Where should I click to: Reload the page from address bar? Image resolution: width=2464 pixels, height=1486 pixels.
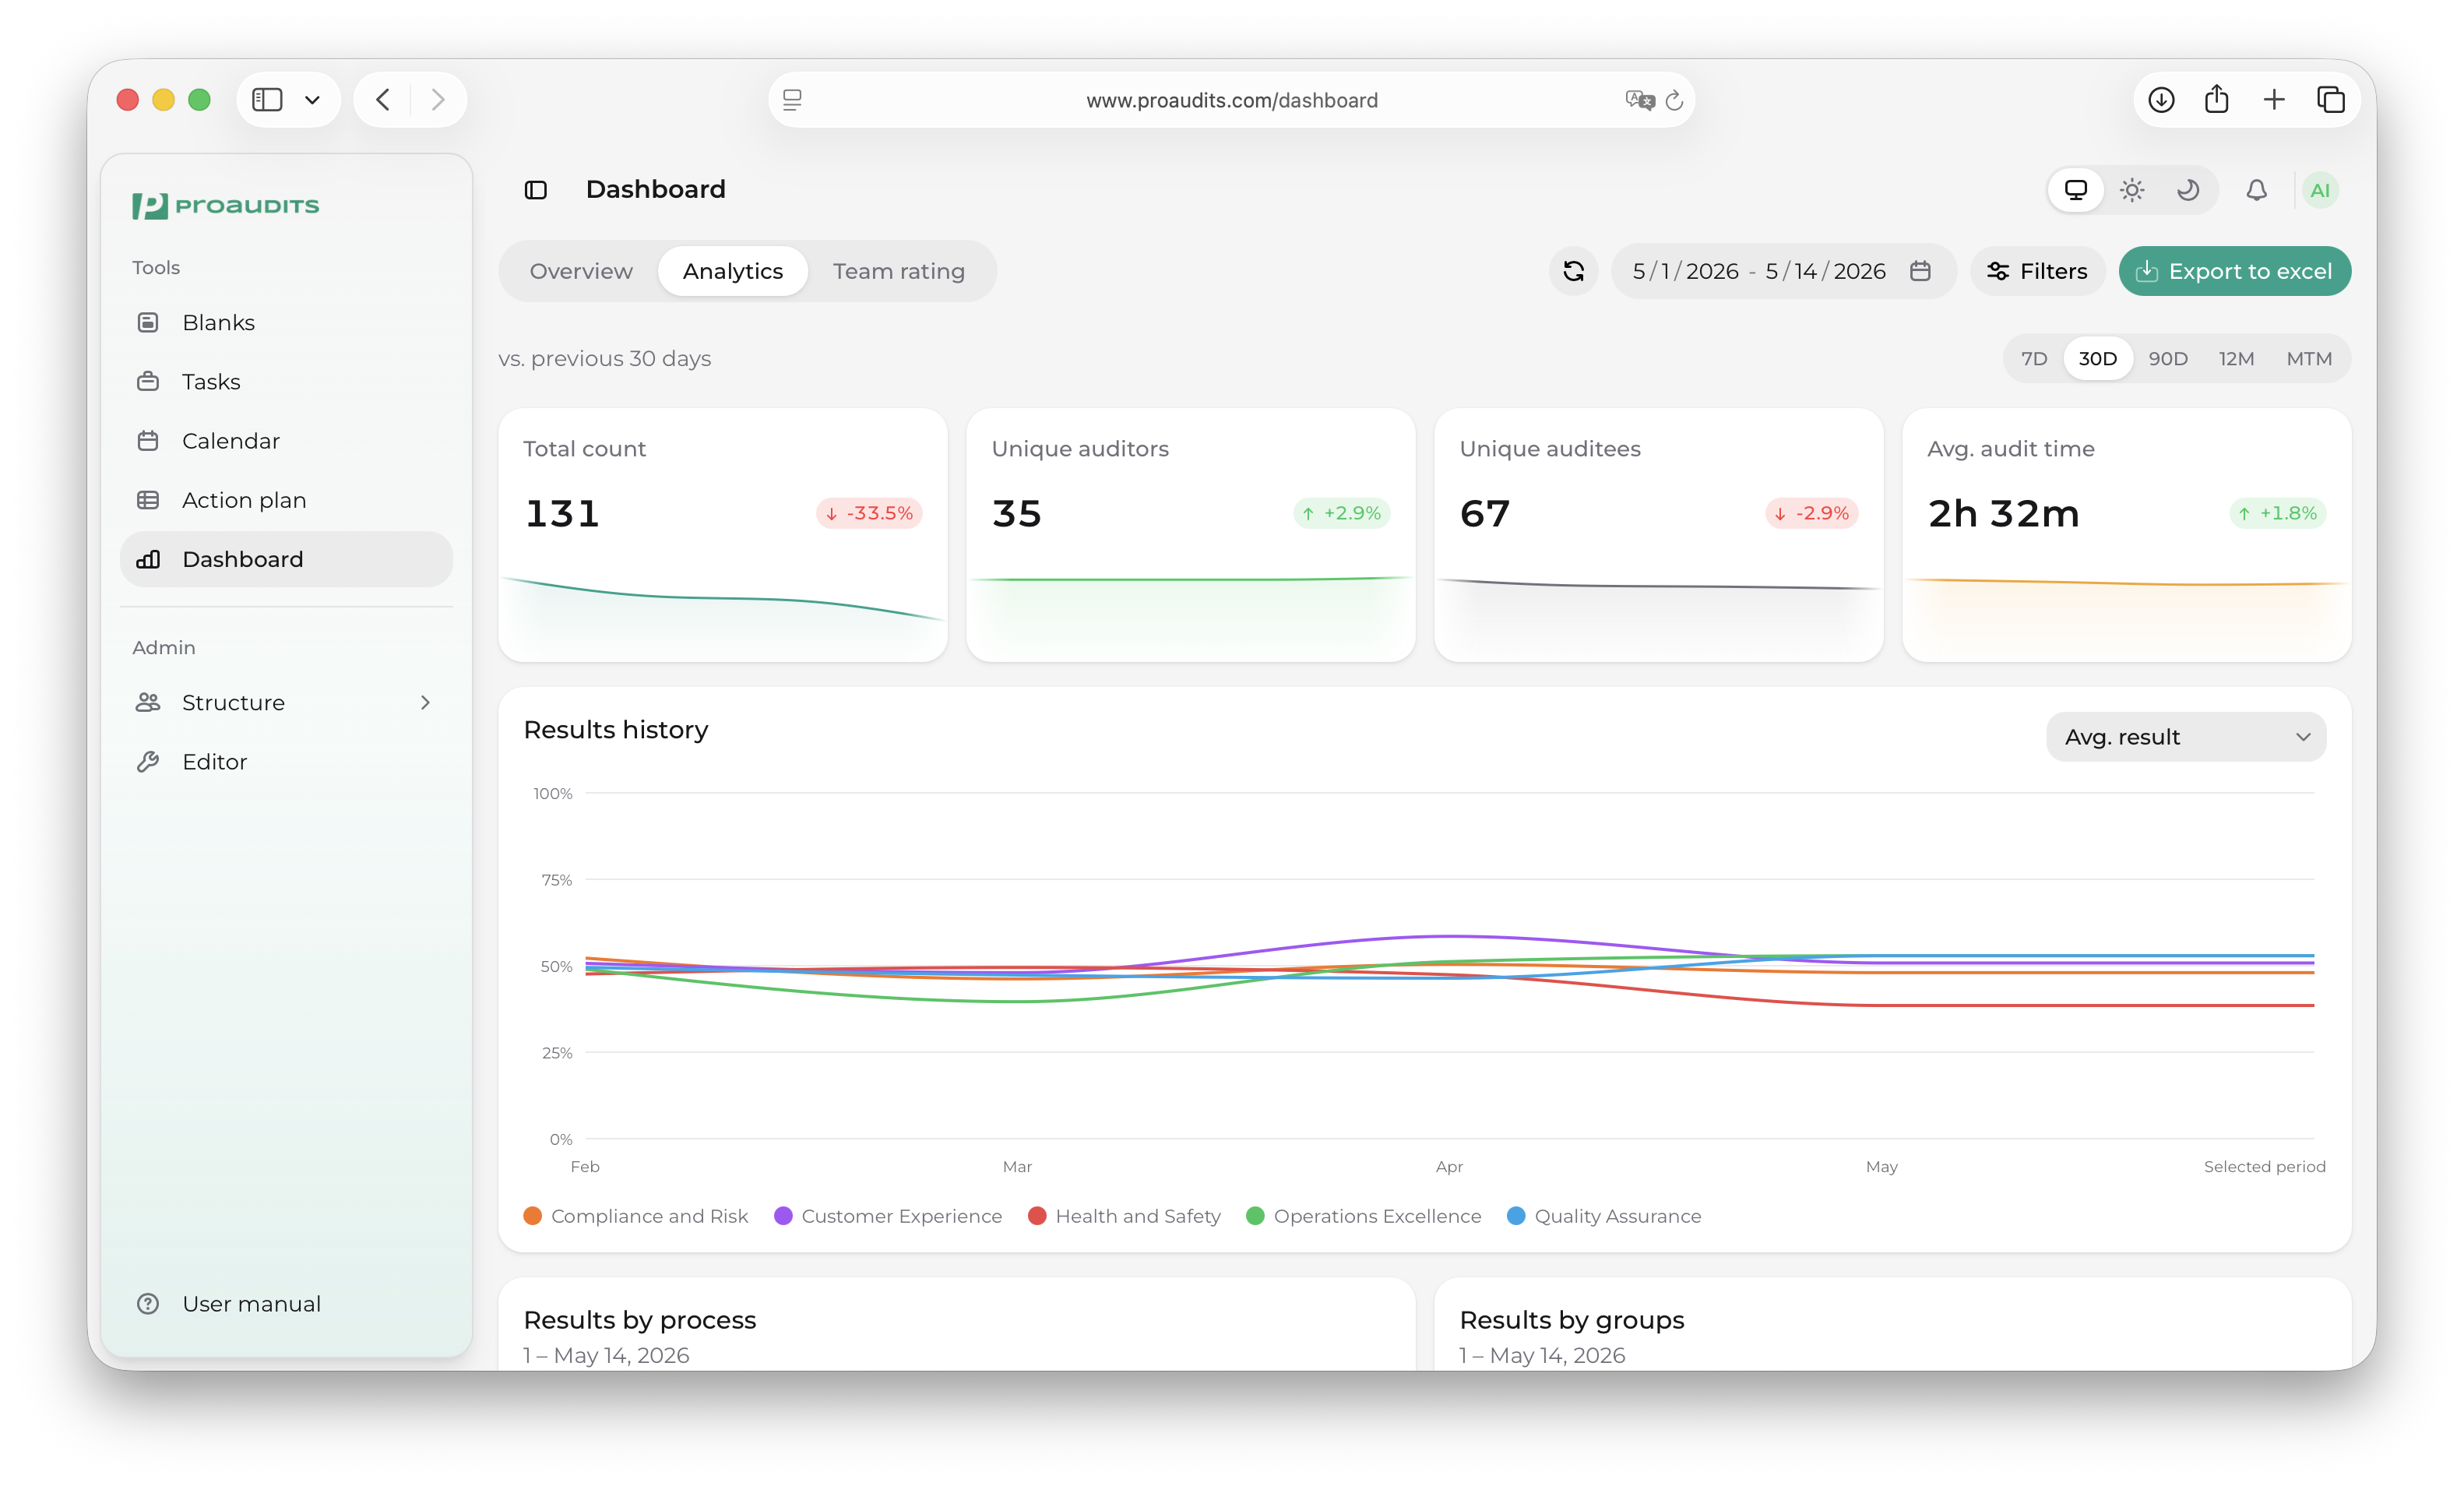(x=1674, y=100)
